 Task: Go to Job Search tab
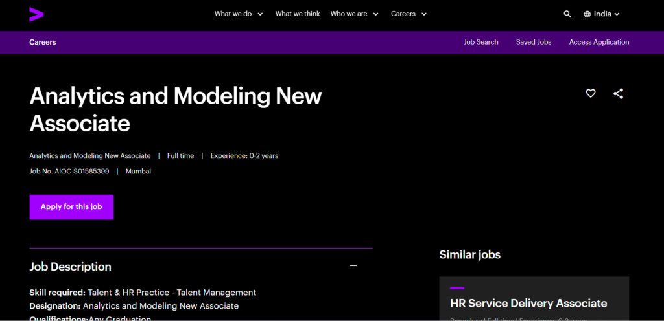click(481, 42)
